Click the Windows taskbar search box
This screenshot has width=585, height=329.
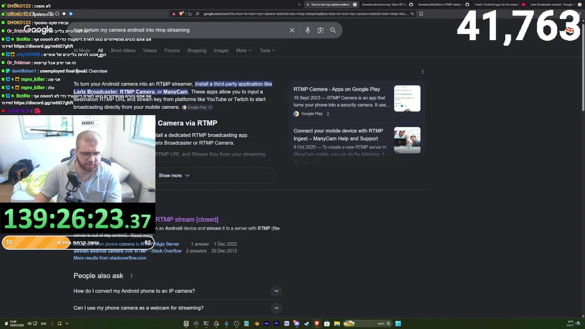pos(368,324)
